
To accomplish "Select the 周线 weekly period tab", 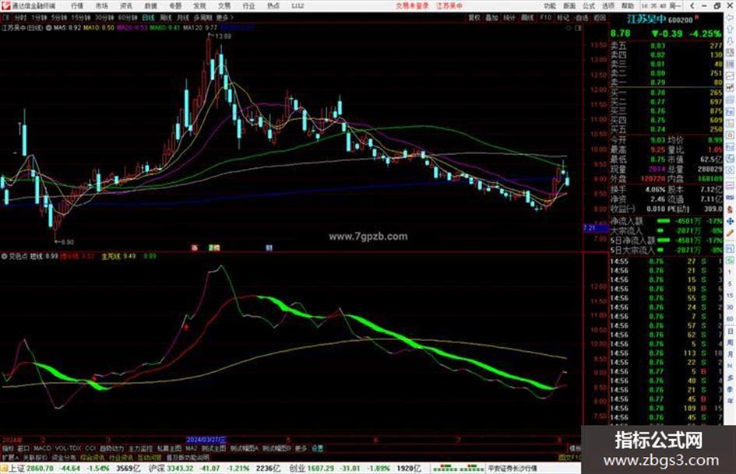I will (166, 17).
